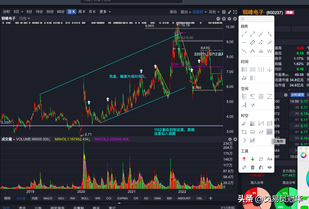The image size is (309, 209).
Task: Open volume panel settings gear
Action: click(230, 139)
